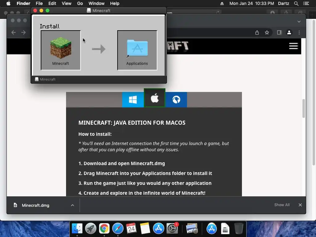Click Show All downloads
Image resolution: width=316 pixels, height=237 pixels.
pyautogui.click(x=282, y=205)
